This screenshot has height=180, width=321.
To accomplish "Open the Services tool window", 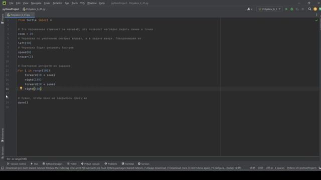I will tap(143, 163).
